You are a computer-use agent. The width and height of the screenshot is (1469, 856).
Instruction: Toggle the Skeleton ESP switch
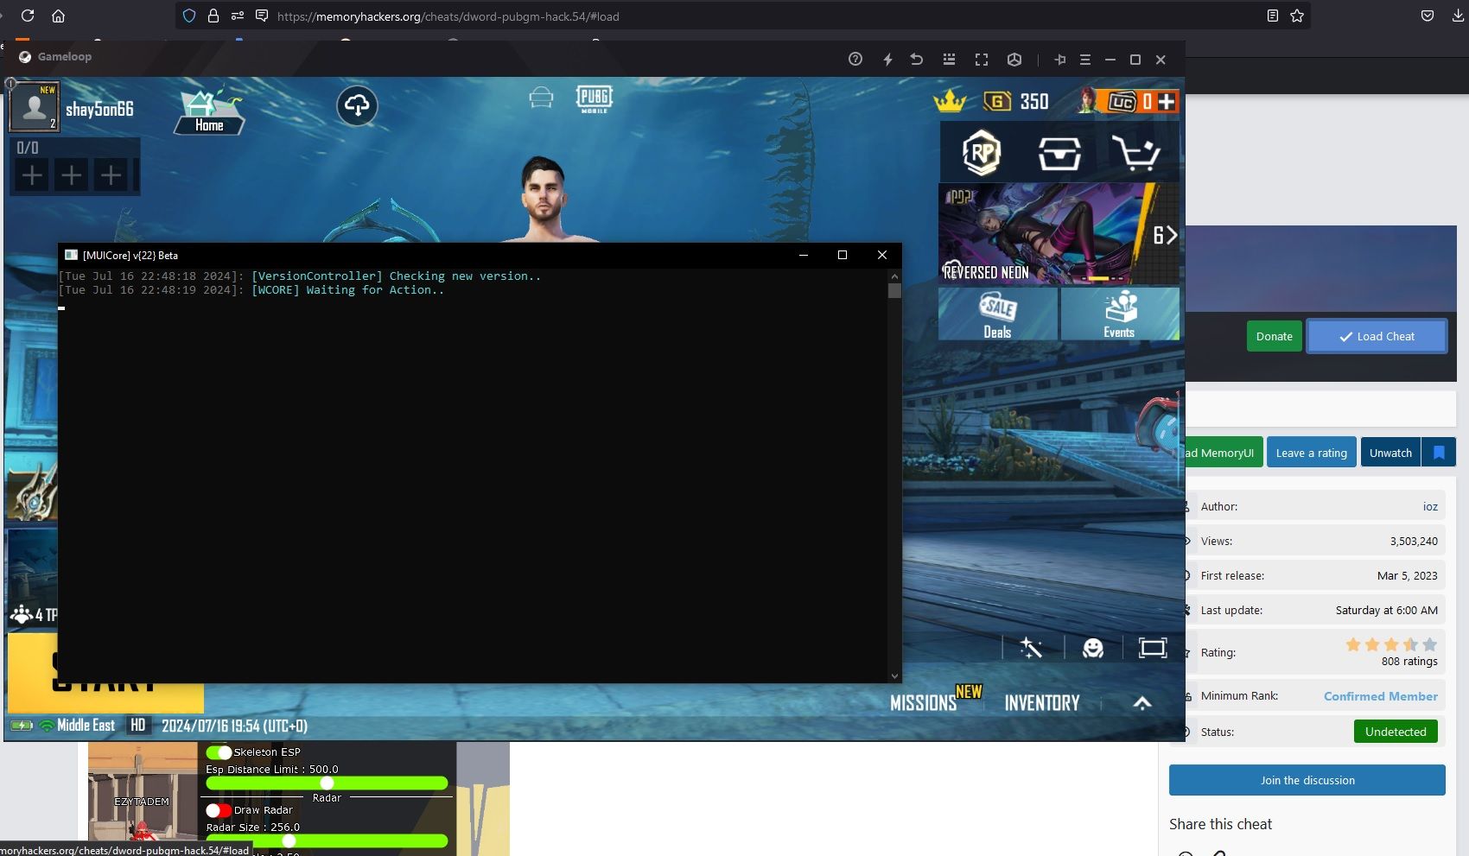point(219,752)
